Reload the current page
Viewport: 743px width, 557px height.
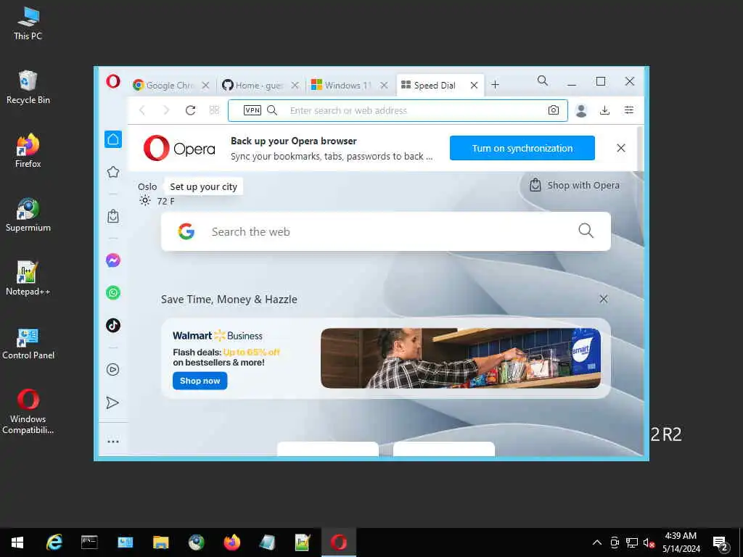tap(191, 110)
